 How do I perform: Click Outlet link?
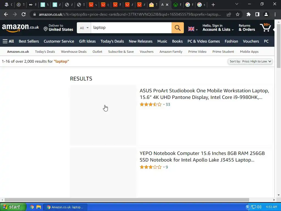point(97,52)
